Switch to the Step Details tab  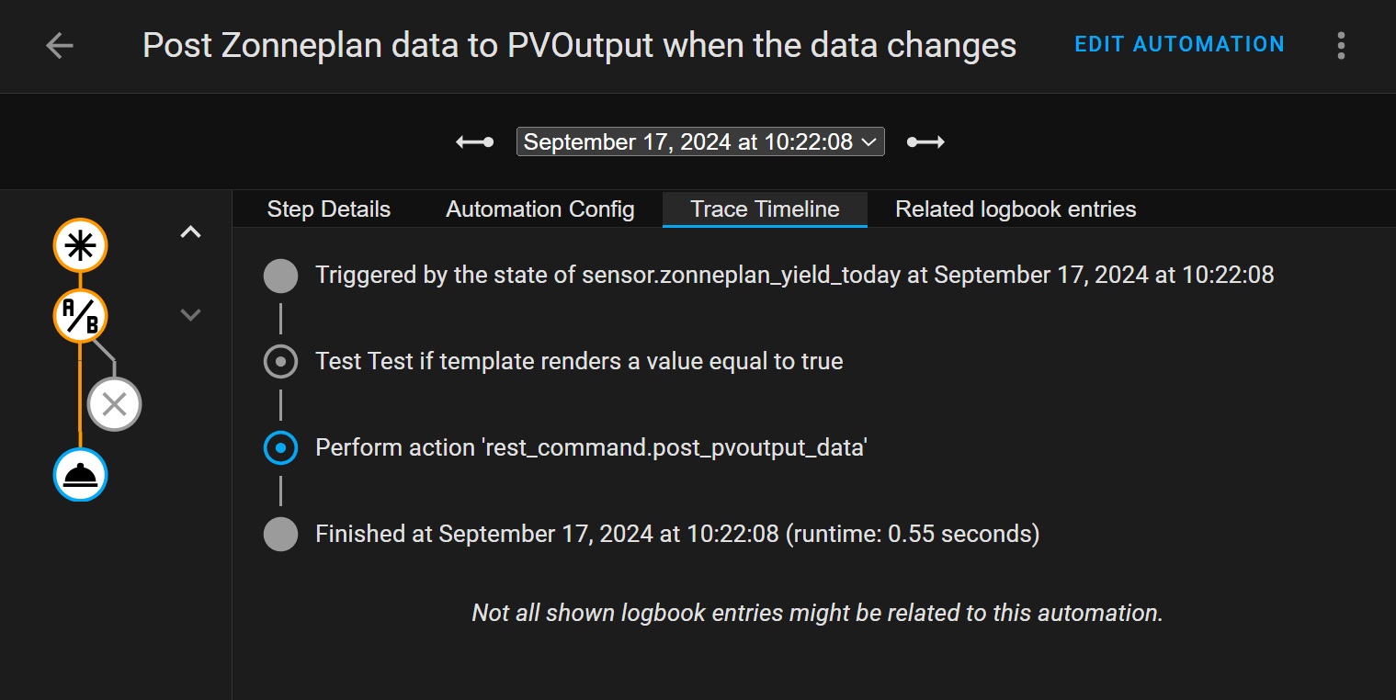(329, 209)
